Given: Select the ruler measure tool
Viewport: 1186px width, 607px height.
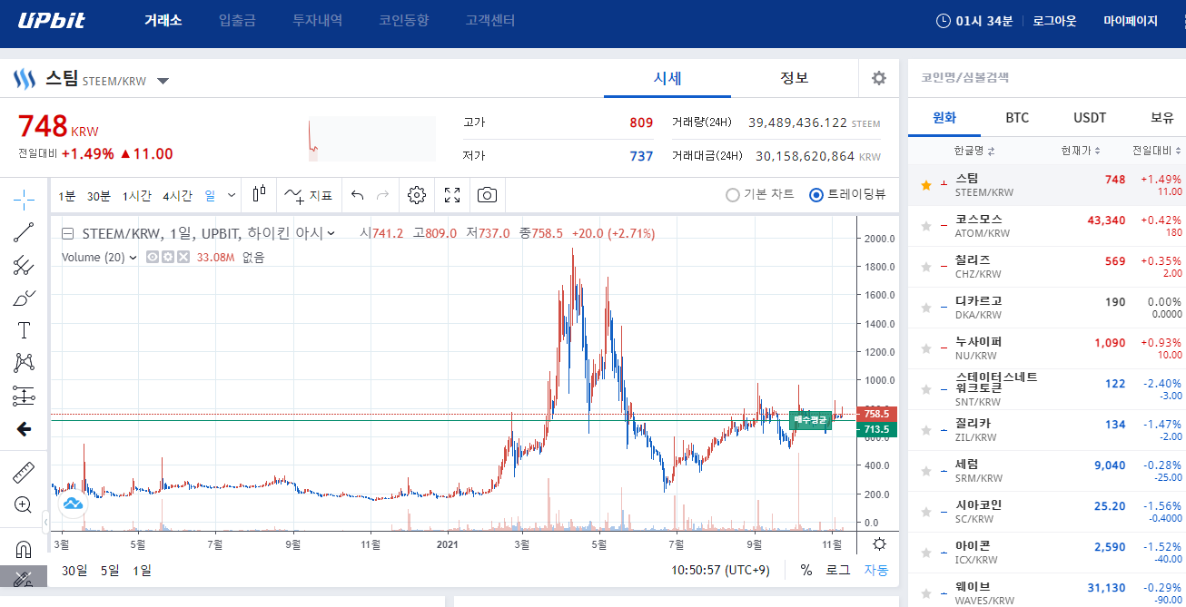Looking at the screenshot, I should coord(25,472).
